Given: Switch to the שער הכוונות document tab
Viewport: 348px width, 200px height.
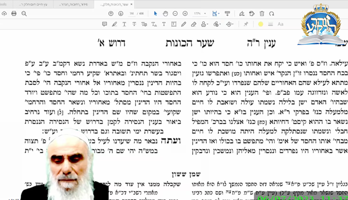Looking at the screenshot, I should tap(115, 3).
